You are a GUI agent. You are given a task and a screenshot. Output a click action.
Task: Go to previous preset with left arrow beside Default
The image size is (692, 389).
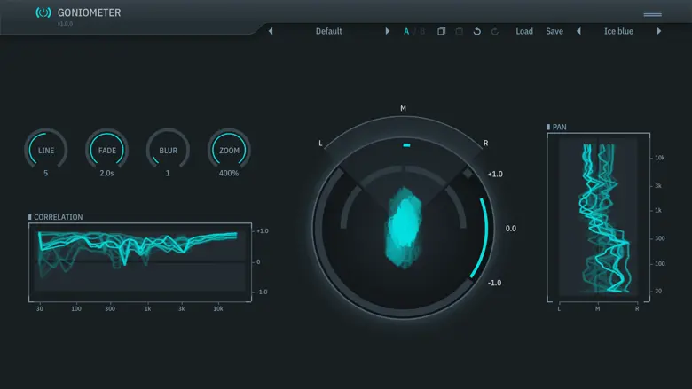(271, 31)
